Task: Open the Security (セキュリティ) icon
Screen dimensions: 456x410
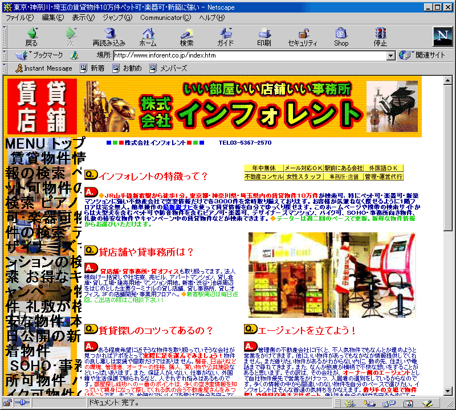Action: tap(303, 37)
